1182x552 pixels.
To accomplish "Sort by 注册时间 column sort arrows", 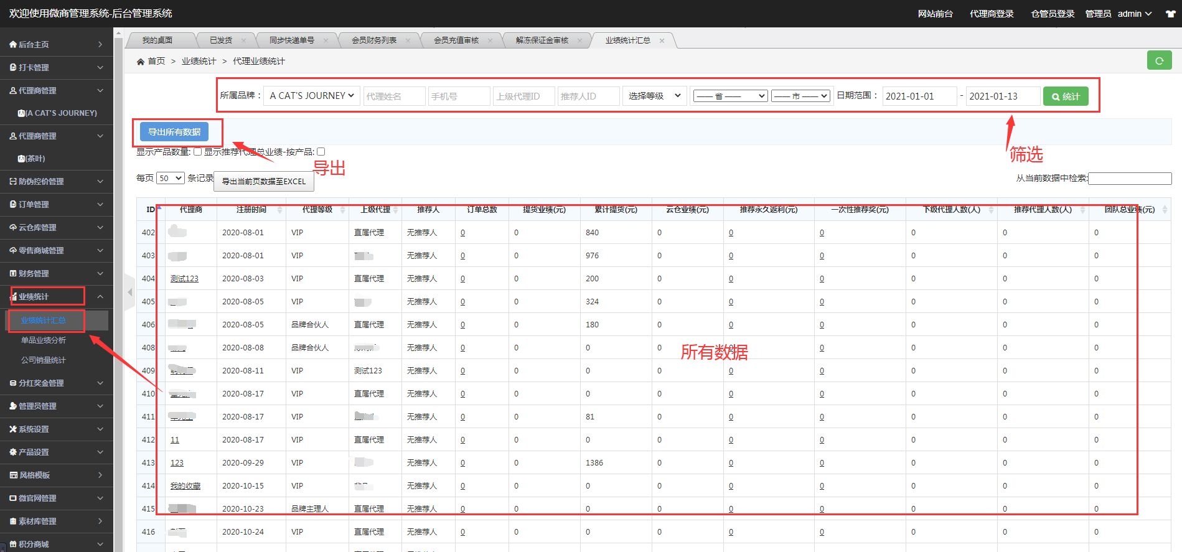I will click(279, 210).
